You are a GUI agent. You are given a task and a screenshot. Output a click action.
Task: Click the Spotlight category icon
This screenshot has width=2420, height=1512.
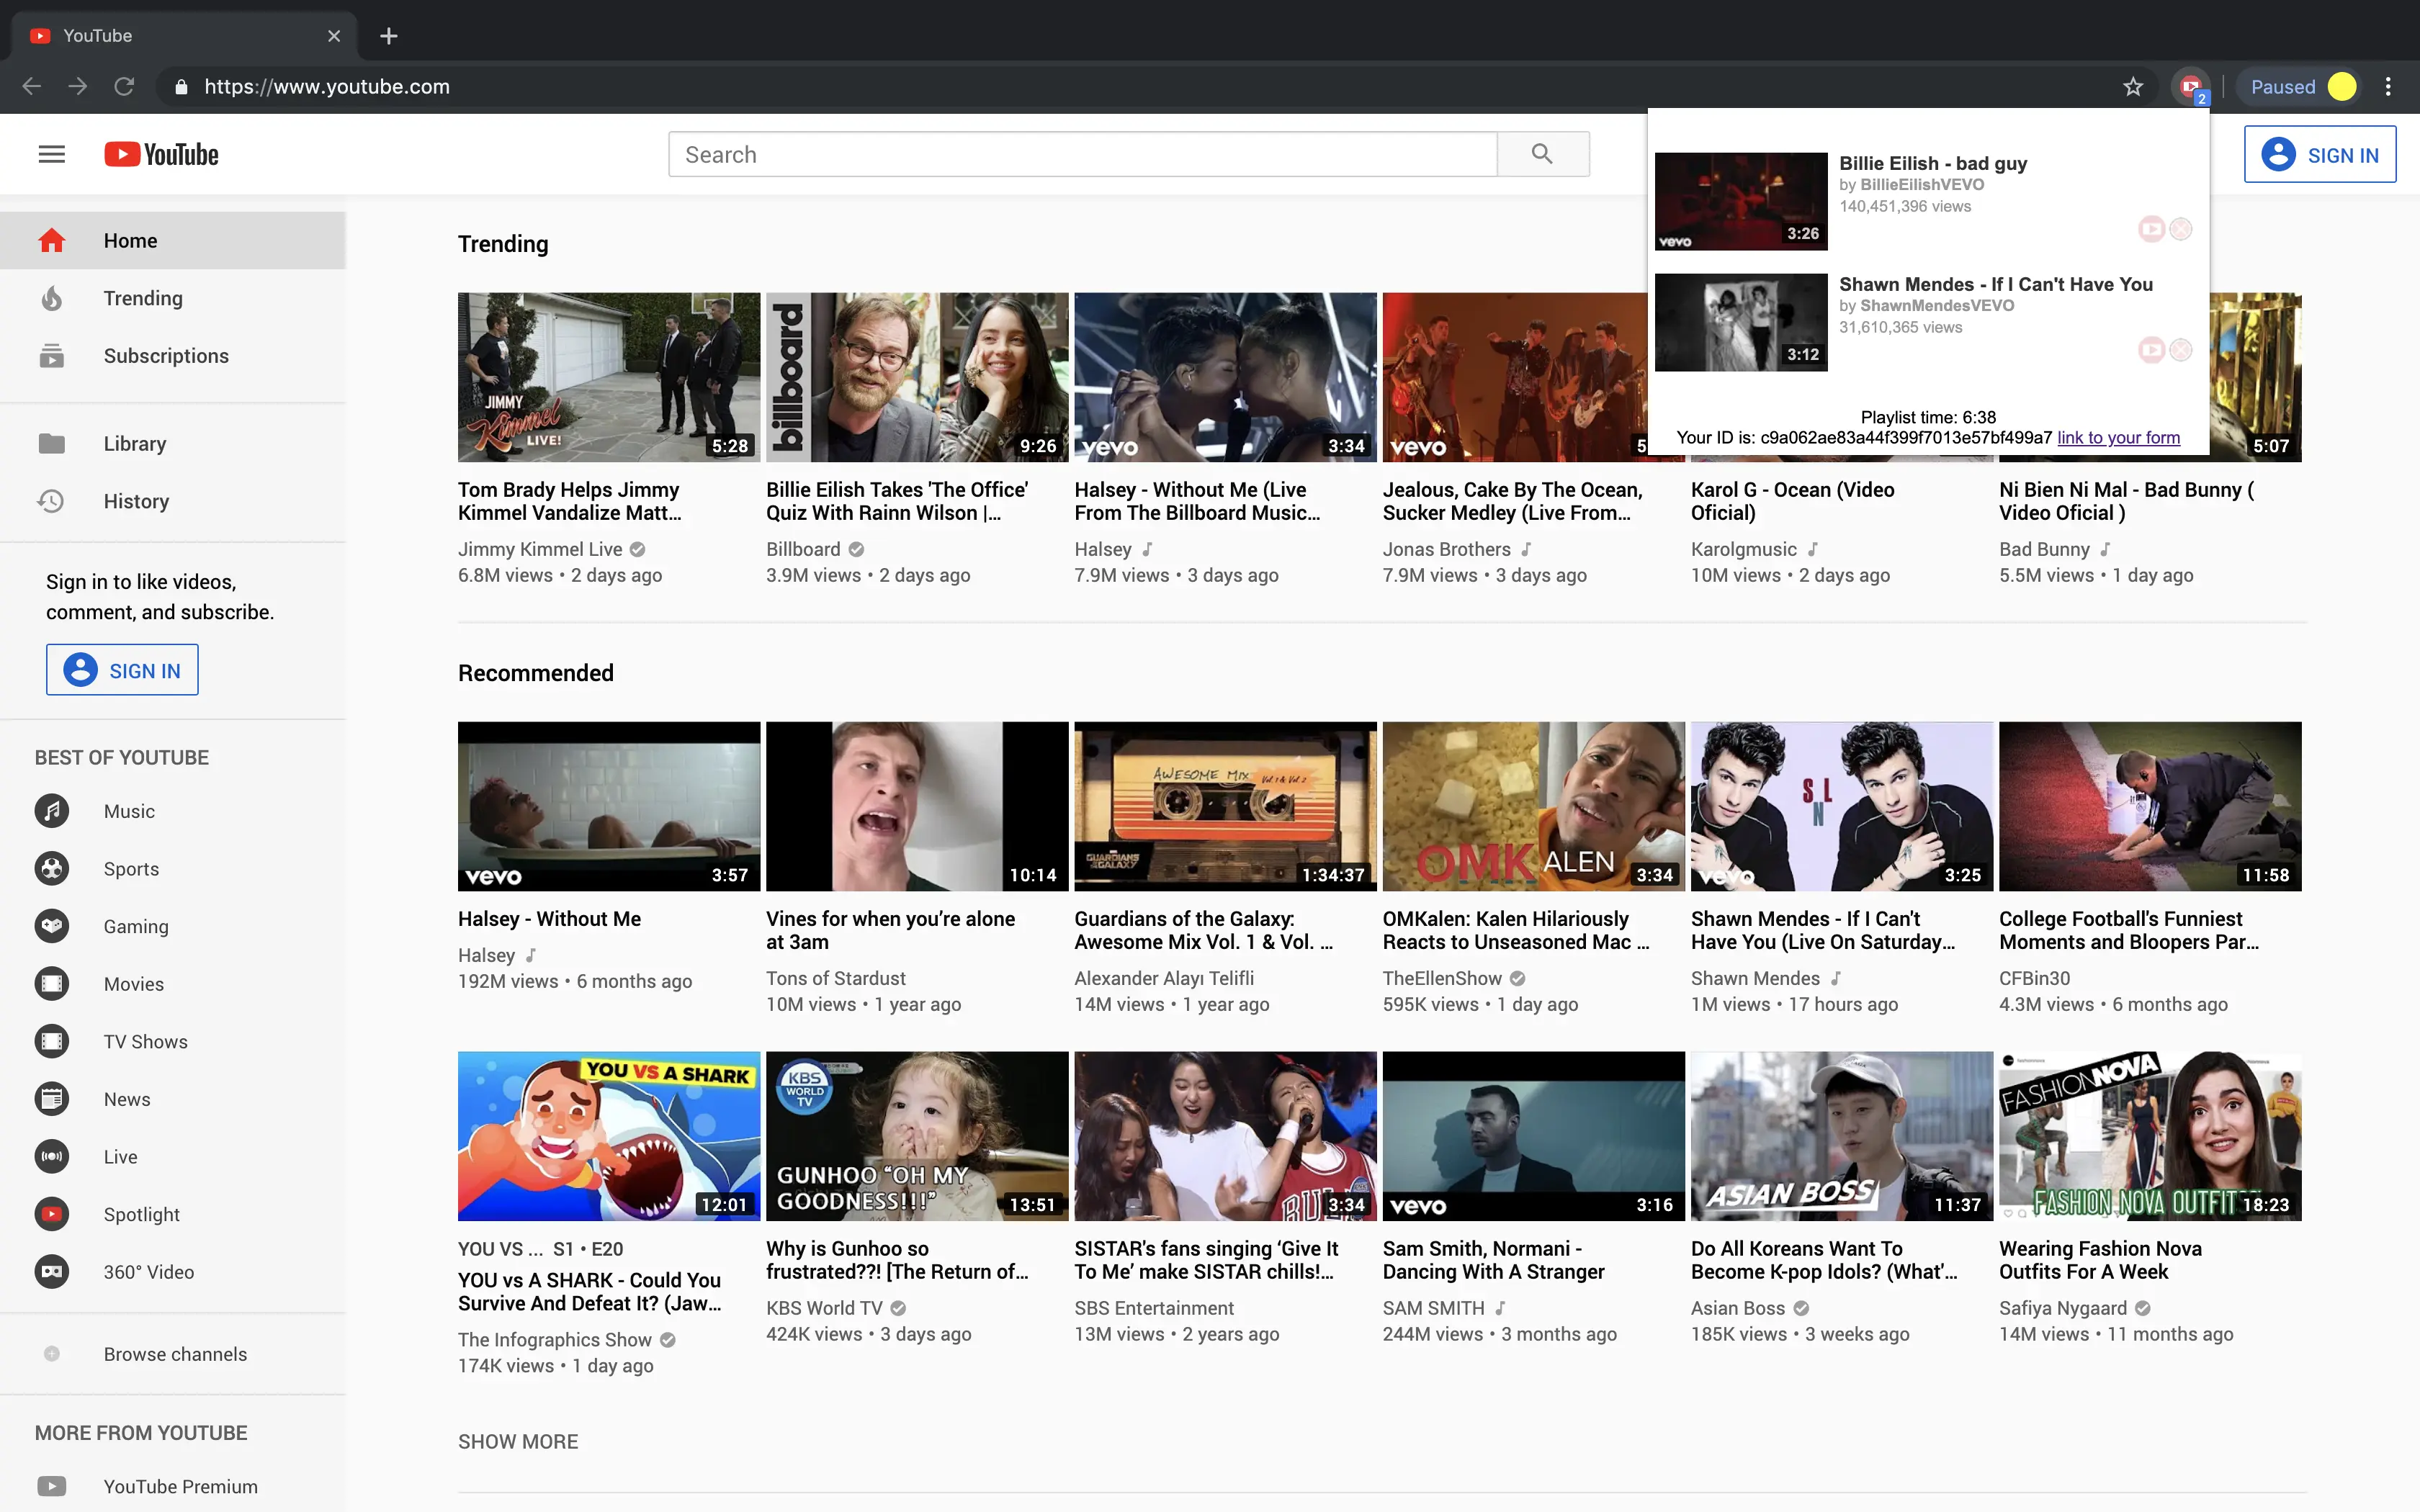point(52,1214)
